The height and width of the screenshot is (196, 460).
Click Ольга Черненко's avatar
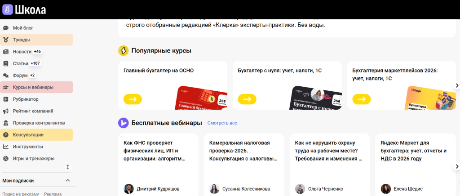click(x=300, y=189)
